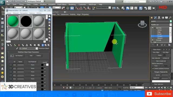Image resolution: width=173 pixels, height=97 pixels.
Task: Click the Selection Lock toggle icon
Action: click(x=67, y=88)
